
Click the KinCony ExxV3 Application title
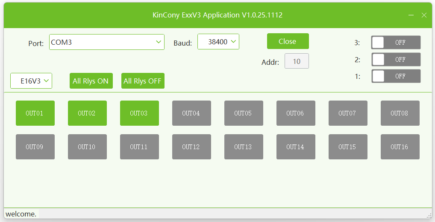click(217, 15)
